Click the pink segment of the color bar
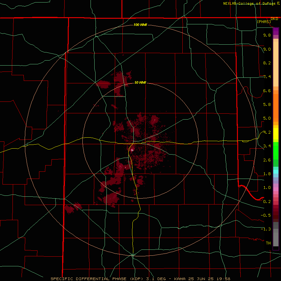Screen dimensions: 281x281 coord(276,189)
